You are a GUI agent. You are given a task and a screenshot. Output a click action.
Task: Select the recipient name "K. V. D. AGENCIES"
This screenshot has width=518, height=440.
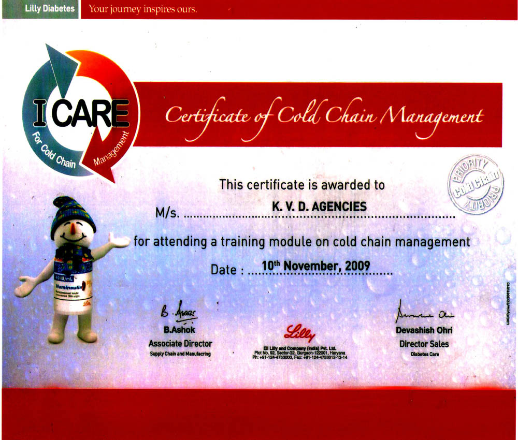click(x=319, y=207)
